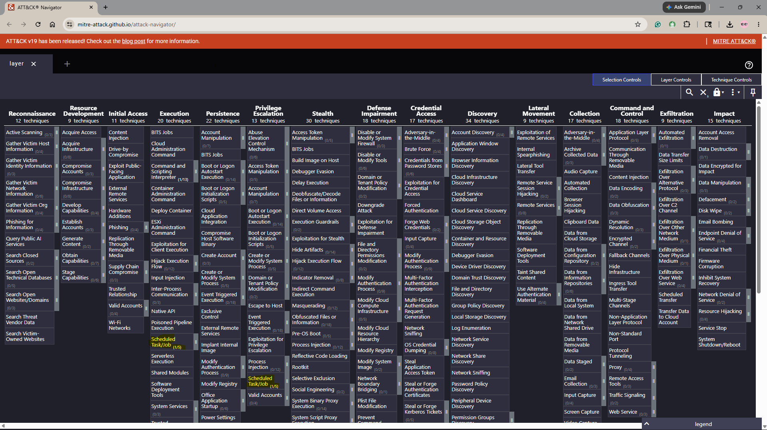Screen dimensions: 767x430
Task: Expand Account Discovery sub-techniques
Action: [511, 132]
